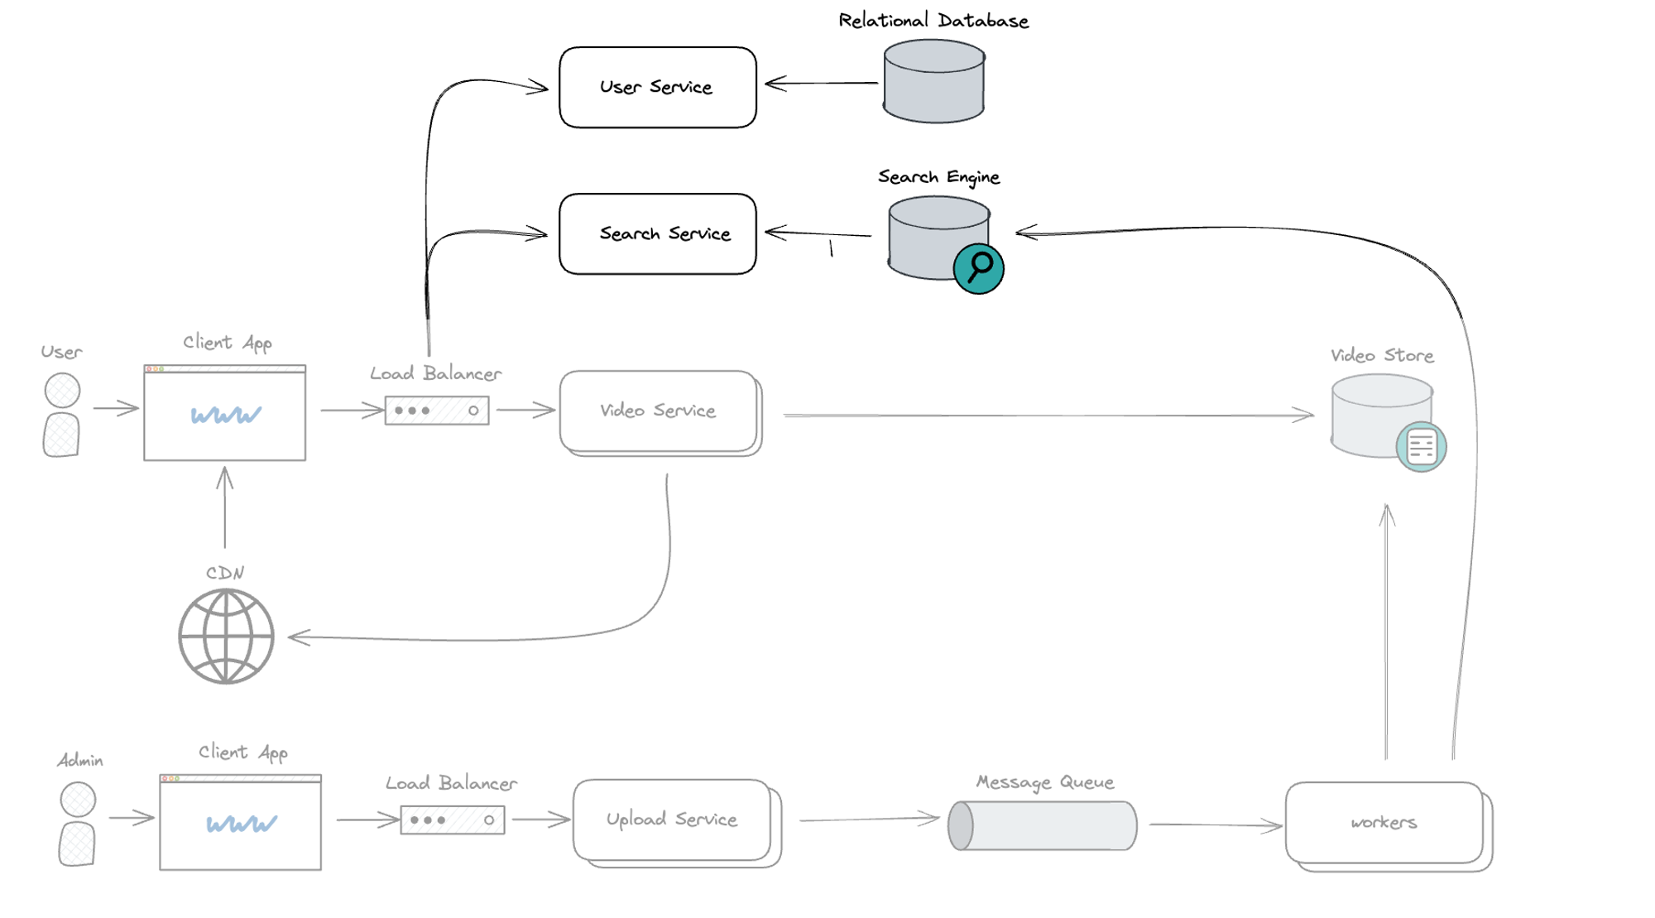This screenshot has width=1655, height=918.
Task: Click the Admin person icon
Action: coord(78,824)
